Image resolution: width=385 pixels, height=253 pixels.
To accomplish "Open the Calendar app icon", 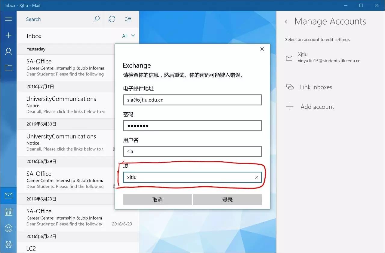I will point(8,212).
